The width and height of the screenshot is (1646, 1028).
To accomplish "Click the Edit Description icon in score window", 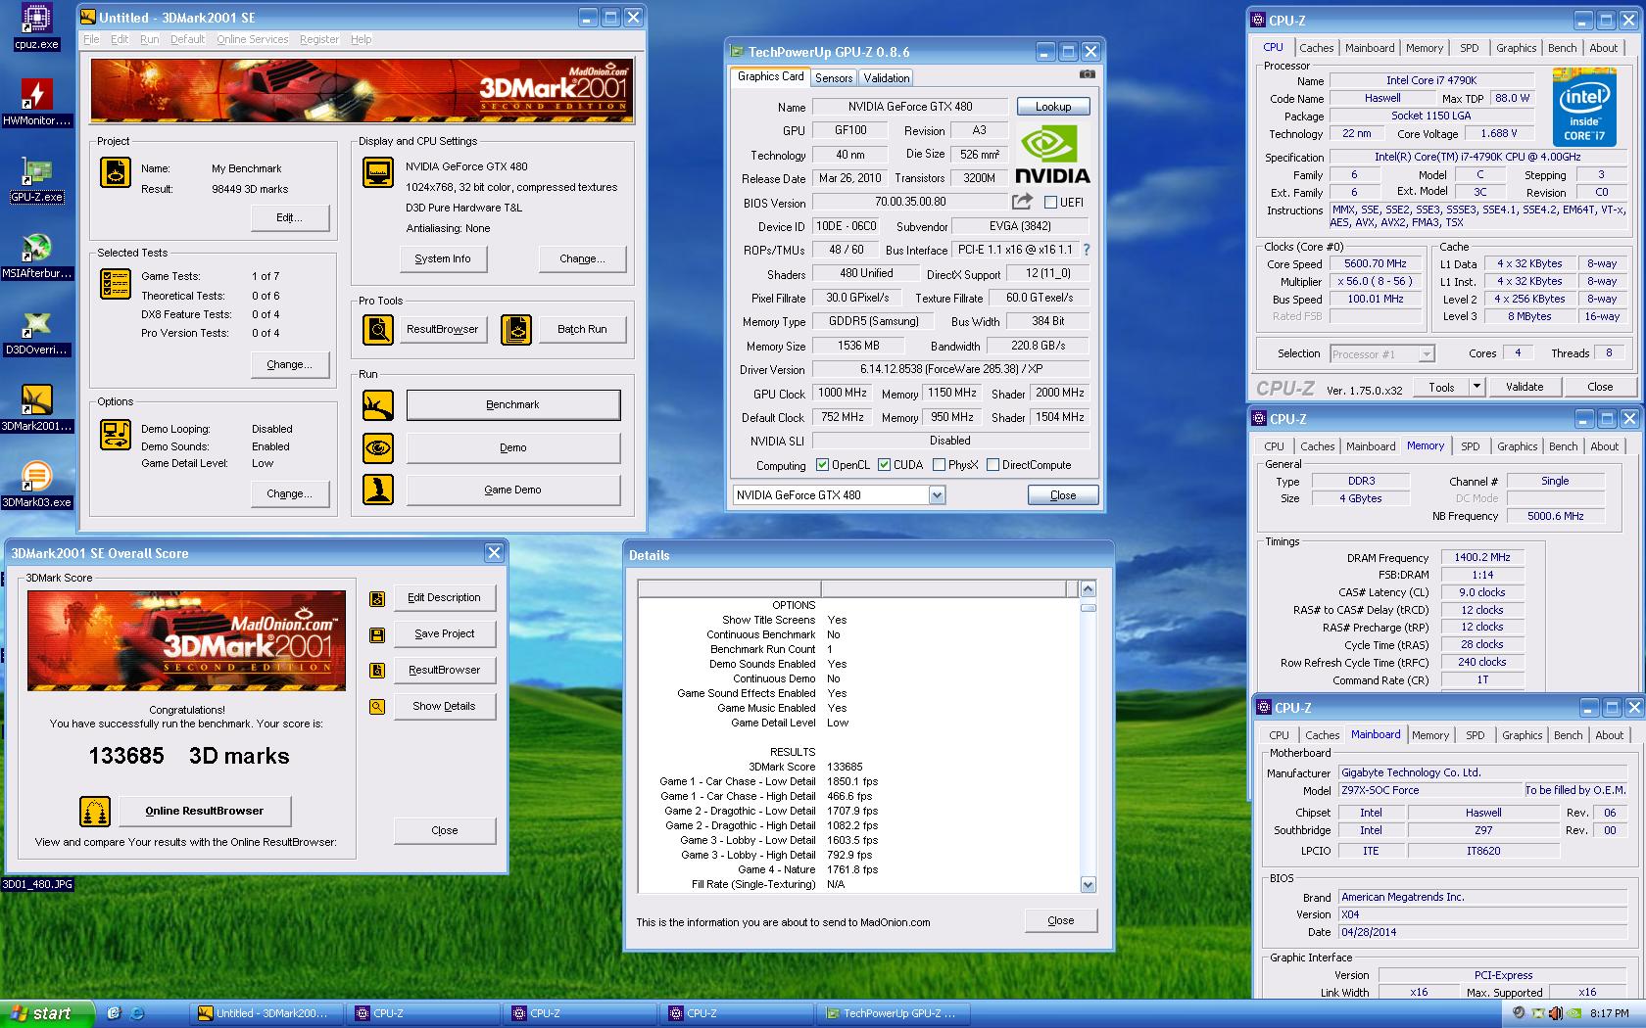I will [377, 598].
